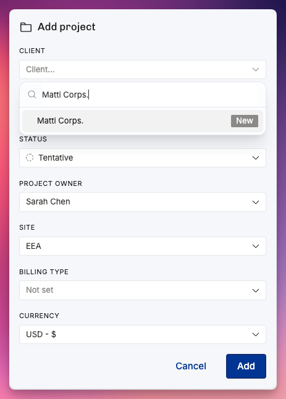Click the Site dropdown chevron arrow

[256, 246]
